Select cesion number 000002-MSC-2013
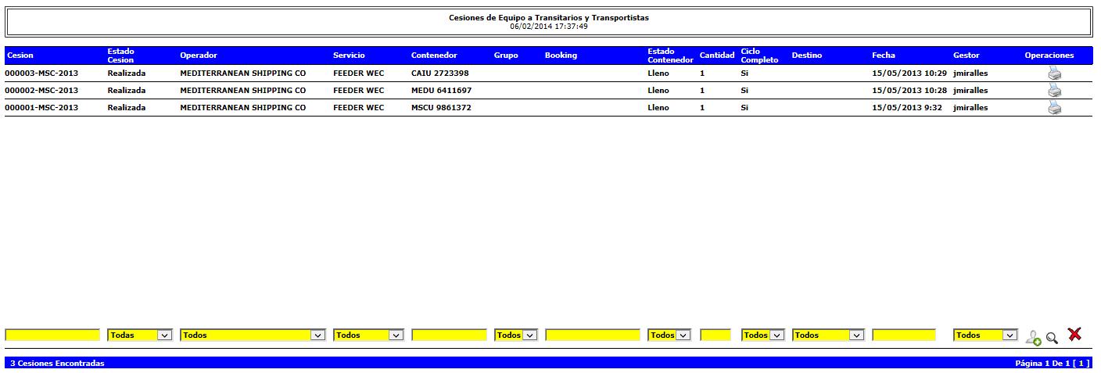The height and width of the screenshot is (373, 1101). (x=41, y=91)
